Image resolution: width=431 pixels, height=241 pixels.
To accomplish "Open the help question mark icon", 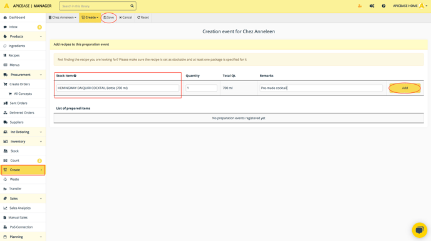I will (x=383, y=6).
